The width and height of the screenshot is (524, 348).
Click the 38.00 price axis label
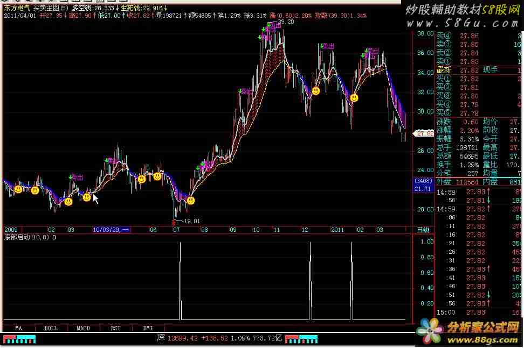click(425, 34)
